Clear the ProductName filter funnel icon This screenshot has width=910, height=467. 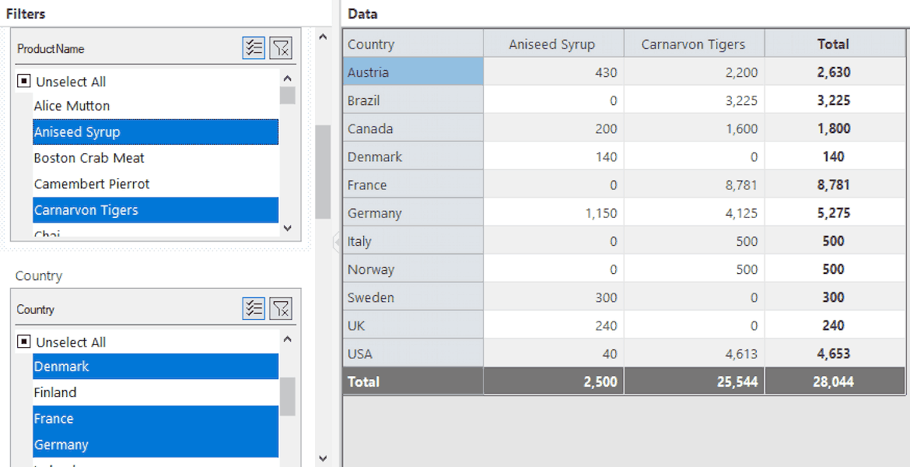[281, 48]
